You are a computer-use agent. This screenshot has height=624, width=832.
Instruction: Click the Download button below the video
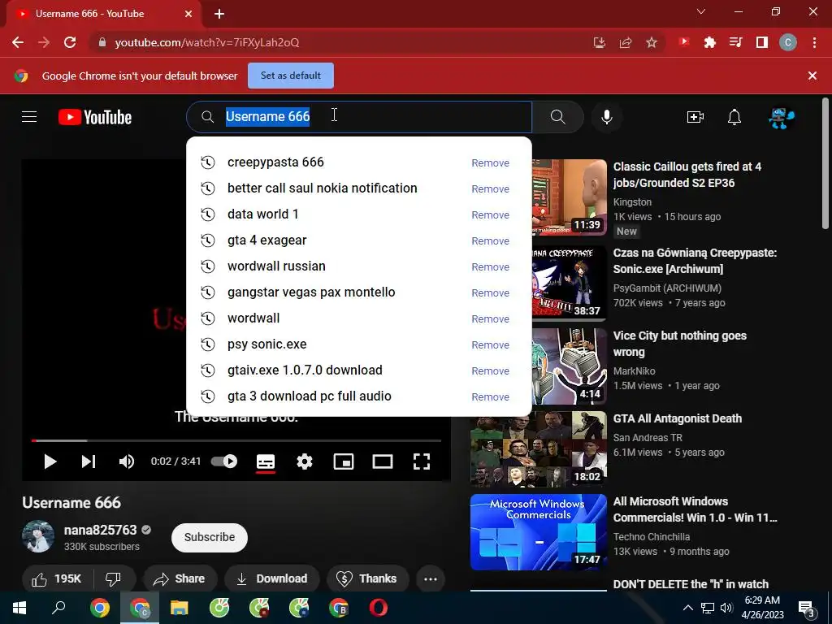[x=271, y=578]
